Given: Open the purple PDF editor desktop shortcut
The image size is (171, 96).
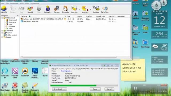Looking at the screenshot, I should coord(15,73).
